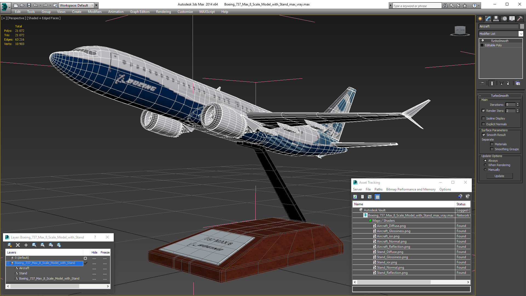Screen dimensions: 526x296
Task: Open the Hierarchy command panel tab
Action: coord(496,19)
